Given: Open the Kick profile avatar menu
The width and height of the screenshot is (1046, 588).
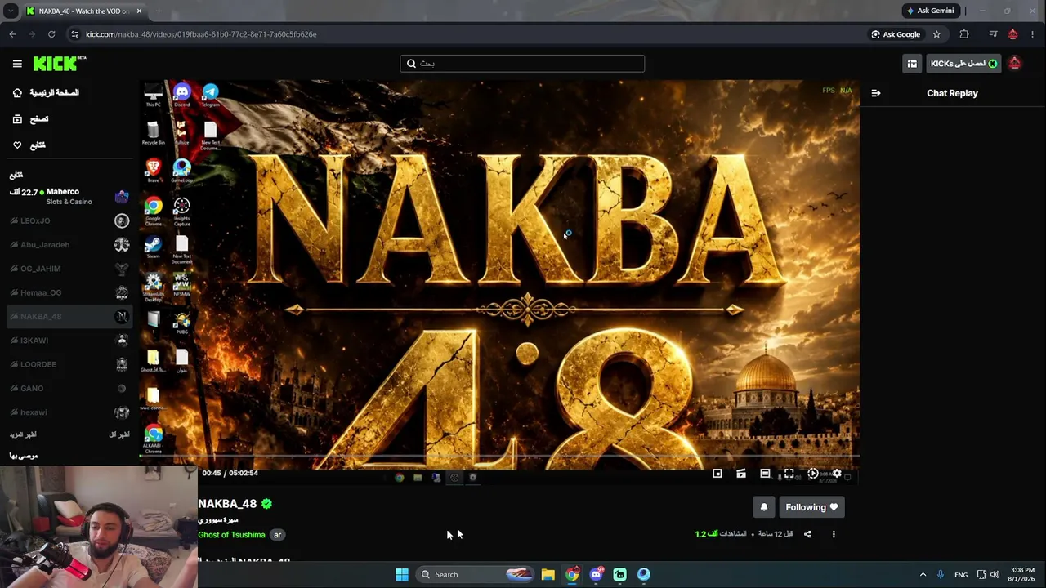Looking at the screenshot, I should click(x=1015, y=64).
